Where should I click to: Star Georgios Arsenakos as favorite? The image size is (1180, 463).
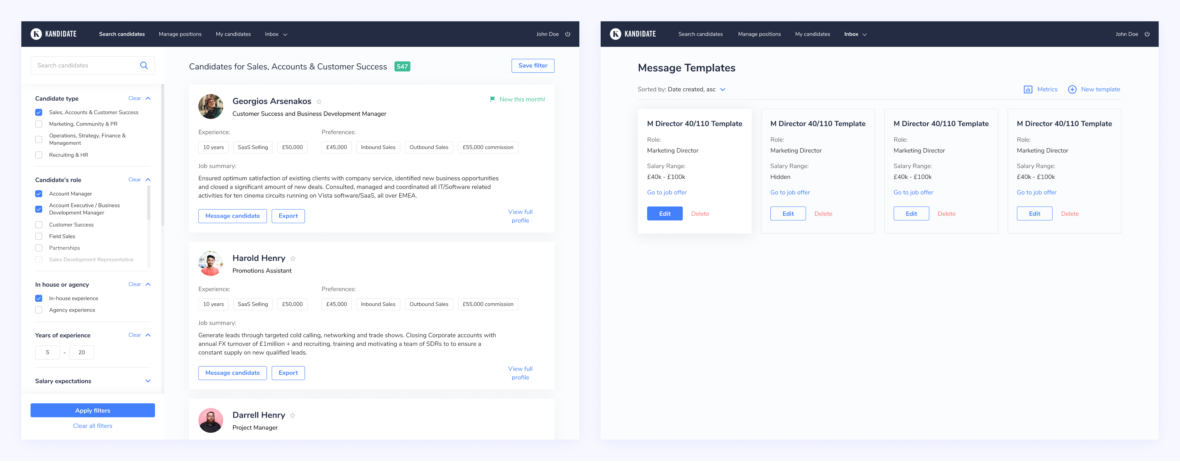[319, 102]
